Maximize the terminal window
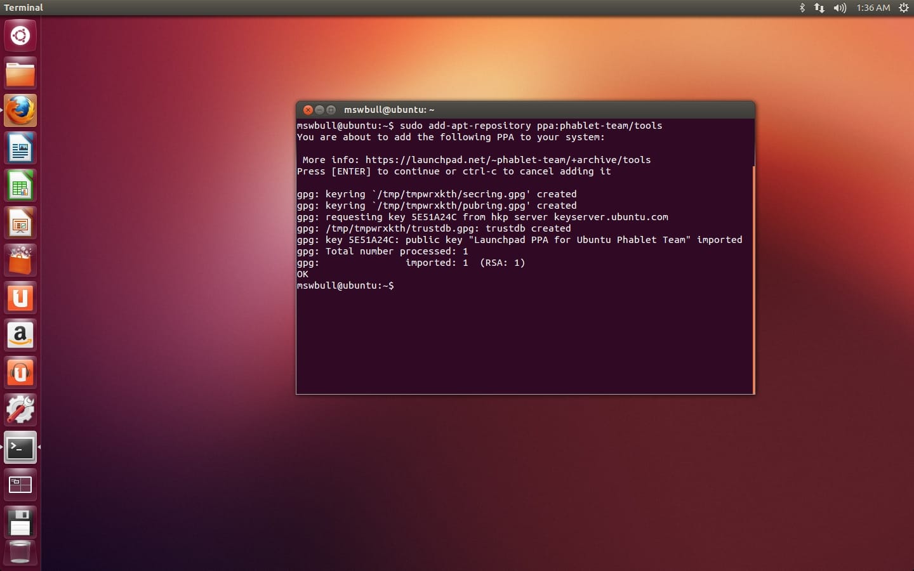914x571 pixels. (x=331, y=110)
